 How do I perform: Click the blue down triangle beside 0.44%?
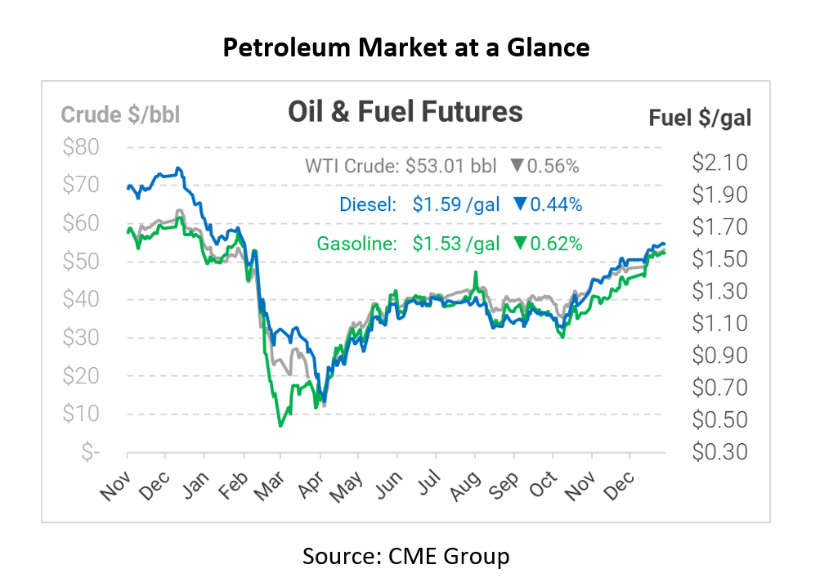tap(519, 204)
